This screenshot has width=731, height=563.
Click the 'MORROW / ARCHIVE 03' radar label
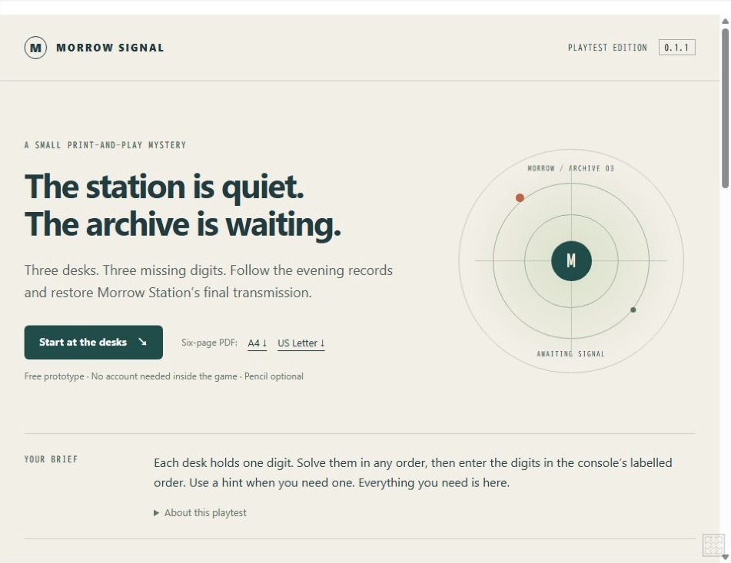click(x=570, y=168)
